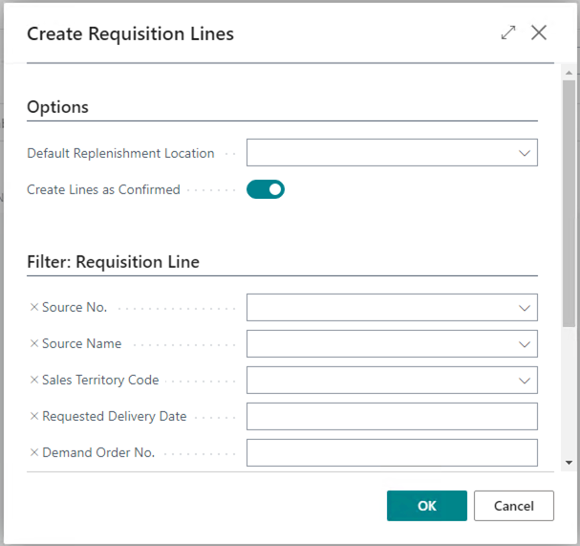The image size is (580, 546).
Task: Expand the dialog to full screen
Action: coord(507,33)
